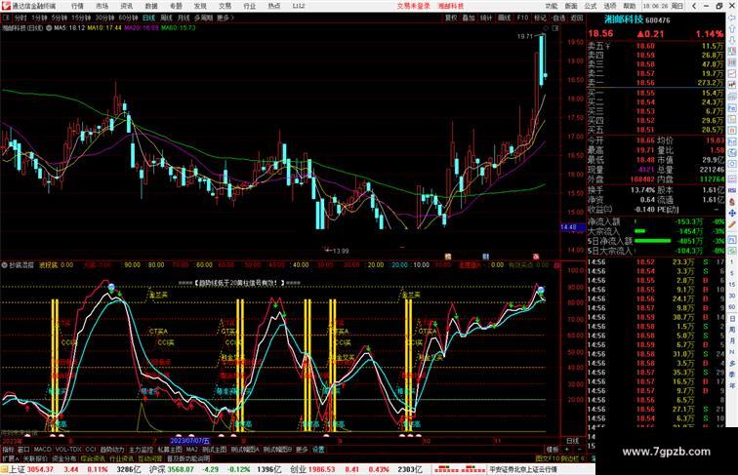
Task: Select the MACD indicator tab
Action: [x=42, y=450]
